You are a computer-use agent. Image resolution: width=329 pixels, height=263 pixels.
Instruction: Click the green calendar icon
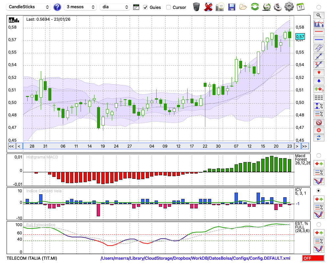[x=300, y=7]
